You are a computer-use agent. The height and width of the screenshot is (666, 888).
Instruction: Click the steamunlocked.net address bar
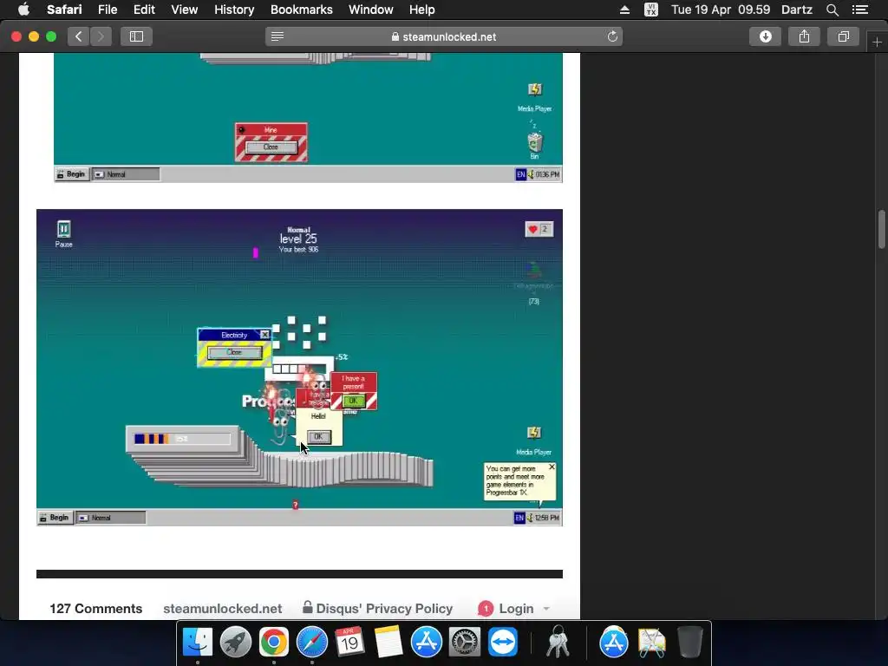point(444,36)
